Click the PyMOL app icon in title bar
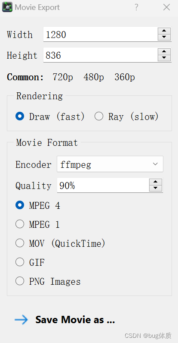Viewport: 178px width, 343px height. pos(7,7)
